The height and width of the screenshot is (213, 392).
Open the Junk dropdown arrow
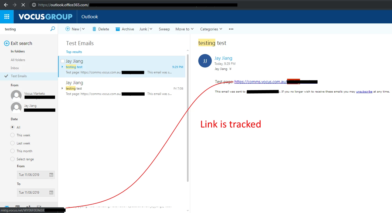[x=151, y=29]
